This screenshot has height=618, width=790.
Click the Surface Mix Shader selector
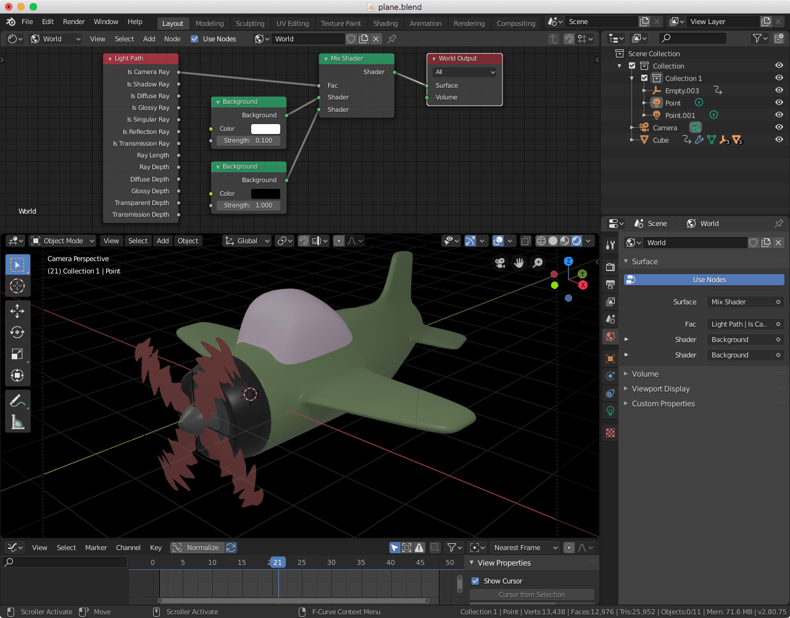pyautogui.click(x=746, y=302)
